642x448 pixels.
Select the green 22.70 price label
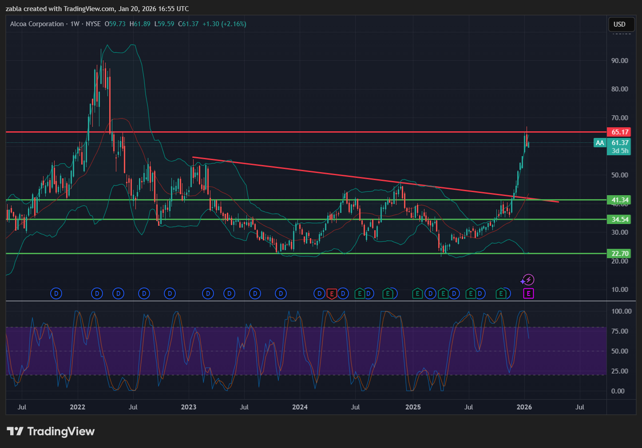620,254
